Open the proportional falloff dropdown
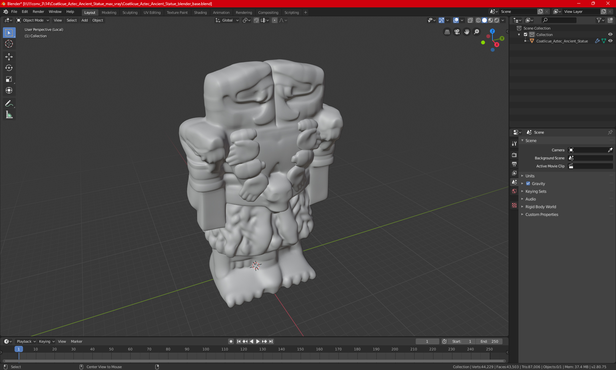Image resolution: width=616 pixels, height=370 pixels. (x=283, y=20)
